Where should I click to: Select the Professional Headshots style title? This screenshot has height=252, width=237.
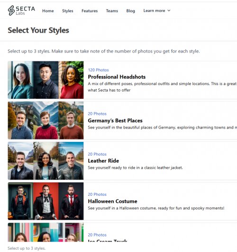pyautogui.click(x=117, y=77)
